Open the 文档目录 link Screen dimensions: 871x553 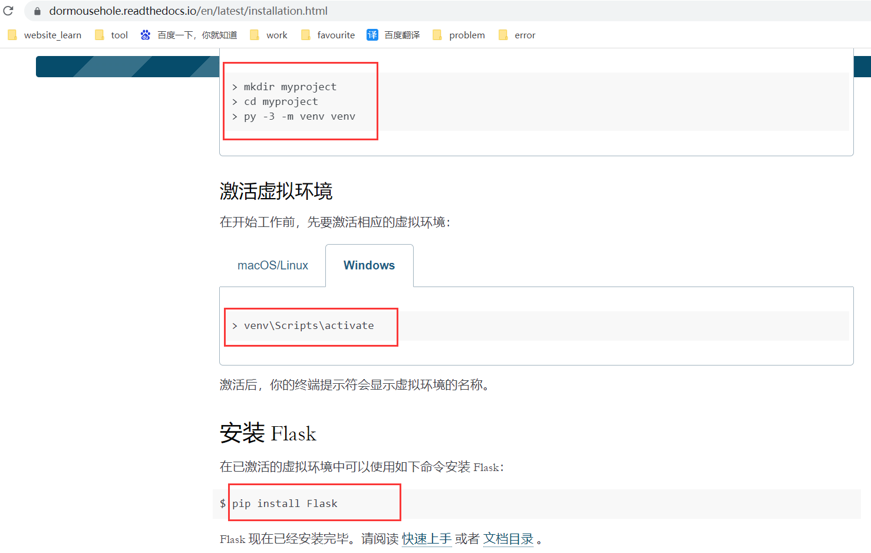point(508,539)
